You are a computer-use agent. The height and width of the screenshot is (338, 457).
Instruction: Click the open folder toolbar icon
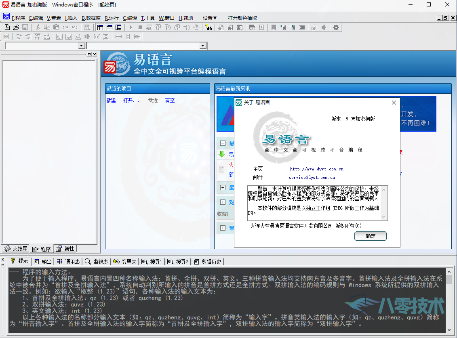(16, 27)
